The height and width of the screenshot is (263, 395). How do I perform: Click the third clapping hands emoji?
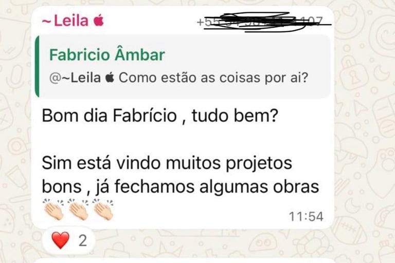tap(103, 210)
